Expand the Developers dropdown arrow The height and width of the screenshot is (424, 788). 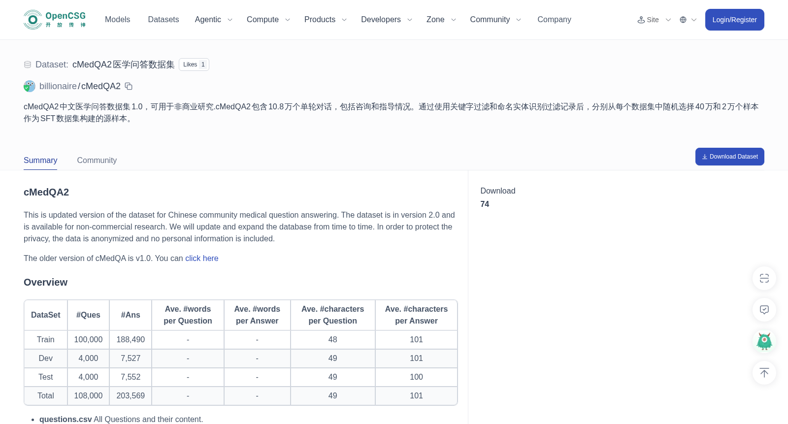pyautogui.click(x=410, y=20)
